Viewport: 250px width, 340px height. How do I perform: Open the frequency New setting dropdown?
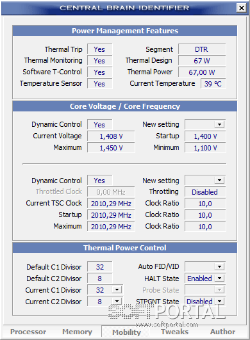pos(219,180)
